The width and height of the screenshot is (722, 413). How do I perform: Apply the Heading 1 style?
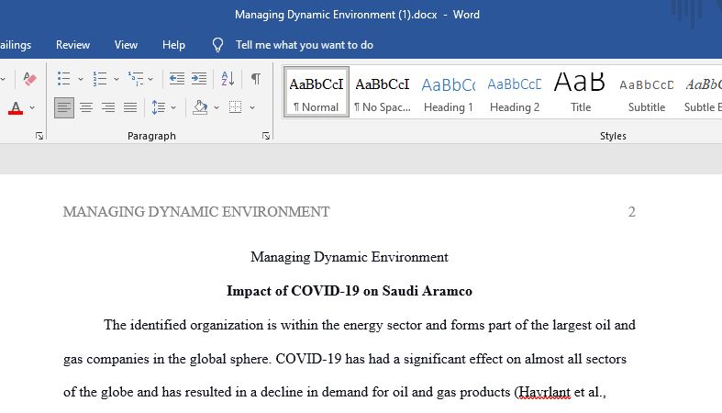click(448, 92)
